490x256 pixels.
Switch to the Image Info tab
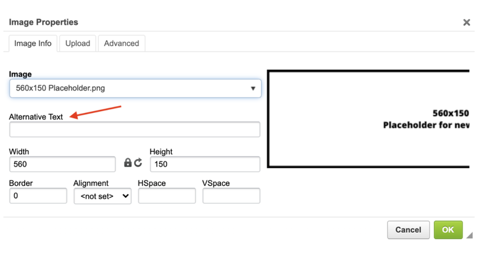[x=33, y=43]
